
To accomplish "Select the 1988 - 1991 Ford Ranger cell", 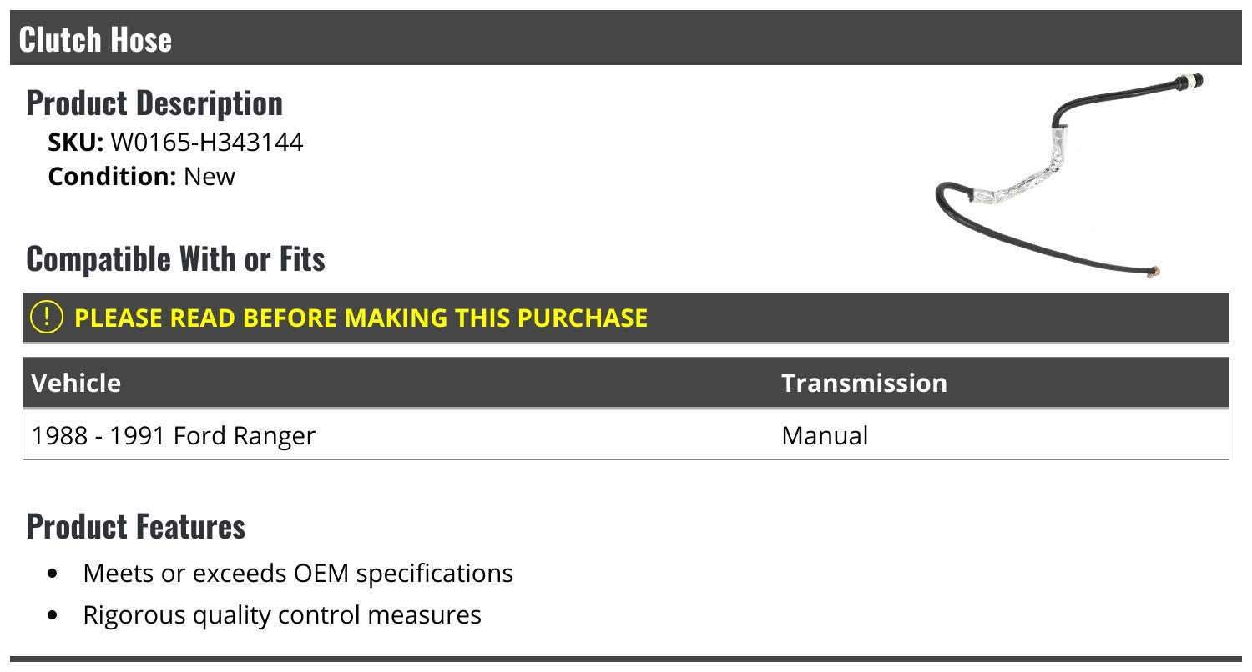I will click(x=174, y=435).
